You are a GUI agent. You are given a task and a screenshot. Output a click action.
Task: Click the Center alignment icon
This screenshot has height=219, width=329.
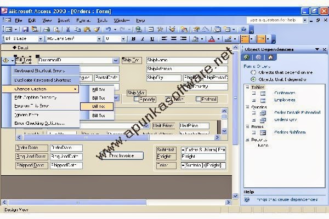[173, 39]
